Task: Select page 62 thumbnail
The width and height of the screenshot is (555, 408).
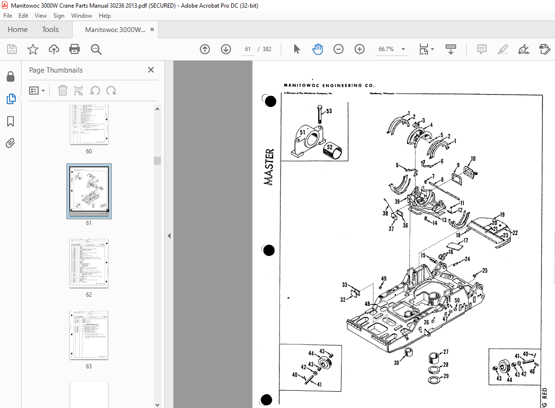Action: (89, 263)
